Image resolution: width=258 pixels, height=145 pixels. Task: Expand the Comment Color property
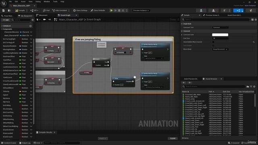[x=182, y=35]
